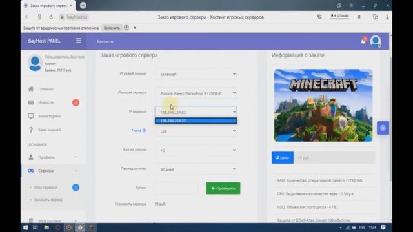This screenshot has width=413, height=232.
Task: Open the Кол-во слотов dropdown
Action: pyautogui.click(x=196, y=150)
